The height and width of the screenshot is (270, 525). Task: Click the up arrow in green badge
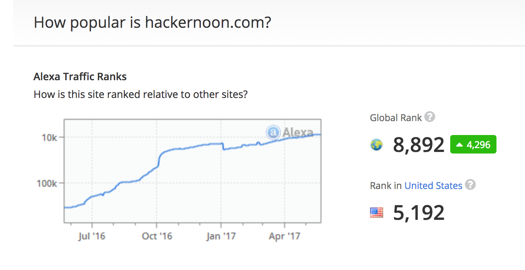click(459, 145)
